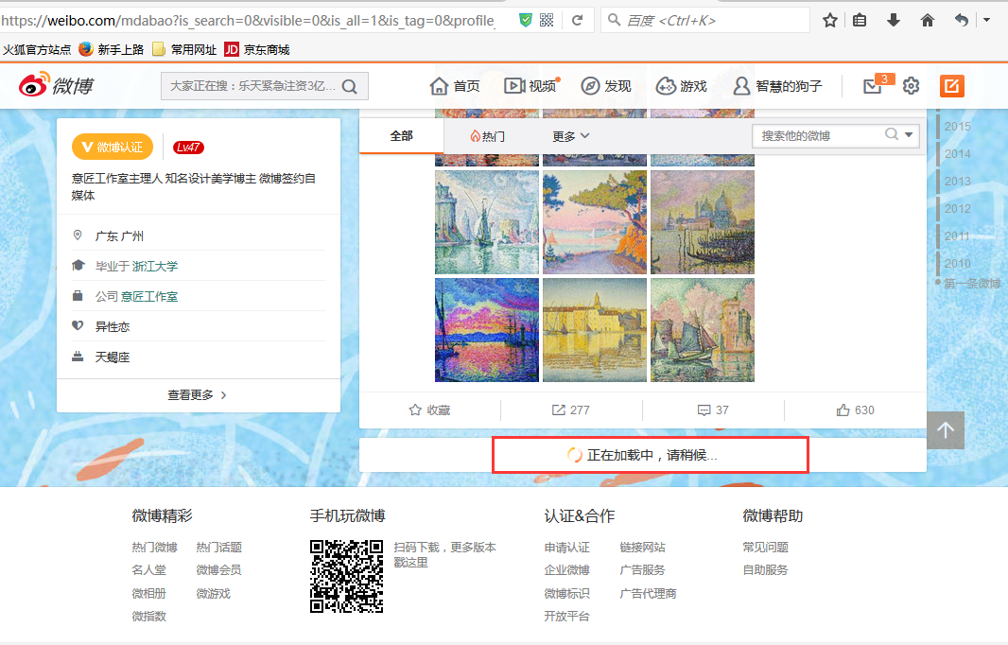Click the browser undo back arrow
This screenshot has width=1008, height=645.
pos(961,21)
